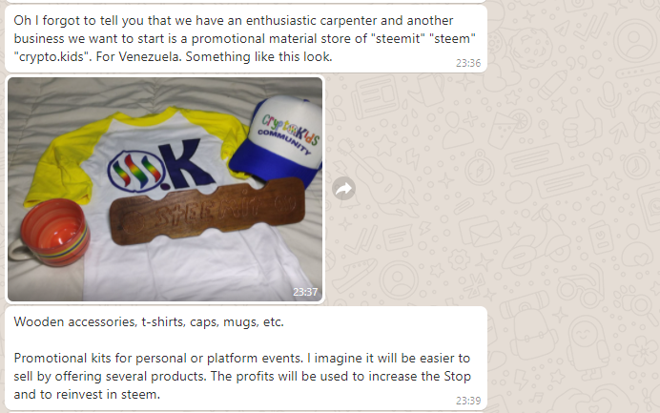Image resolution: width=660 pixels, height=413 pixels.
Task: Click the 23:39 message timestamp
Action: 468,401
